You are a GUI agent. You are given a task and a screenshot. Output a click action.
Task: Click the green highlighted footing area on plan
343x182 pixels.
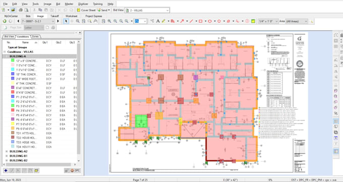pyautogui.click(x=141, y=121)
